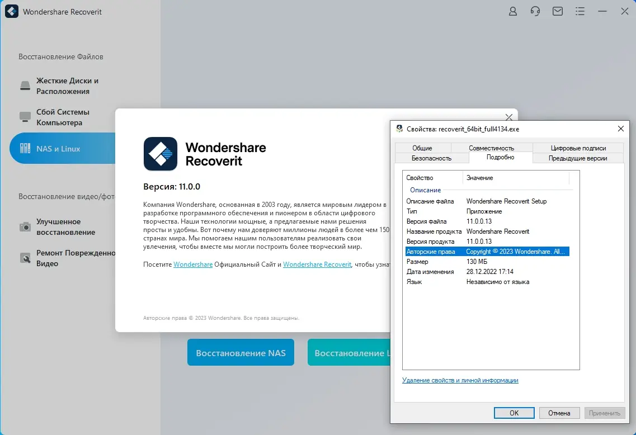Open the Recoverit list menu icon
636x435 pixels.
click(580, 11)
